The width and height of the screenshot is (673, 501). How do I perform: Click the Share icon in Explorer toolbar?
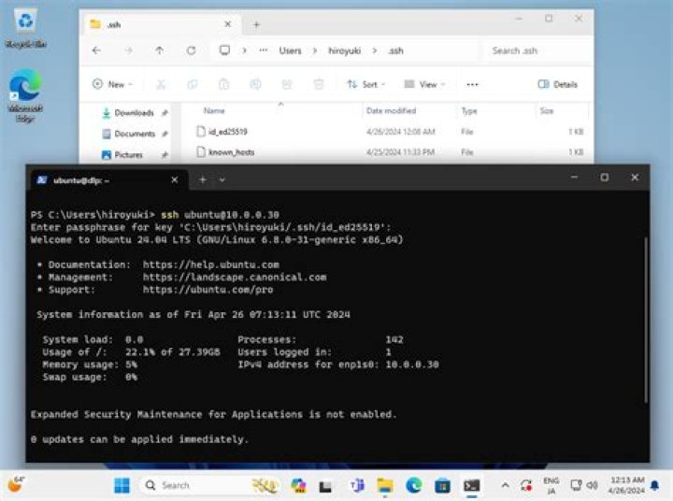point(287,84)
